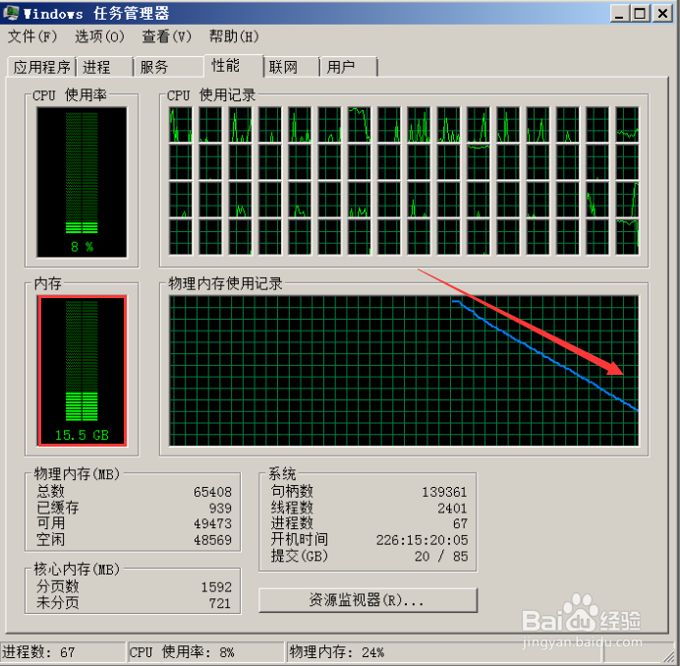Maximize the 任务管理器 window

point(641,14)
